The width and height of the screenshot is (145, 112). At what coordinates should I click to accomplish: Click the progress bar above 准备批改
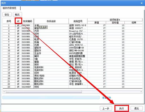click(x=51, y=98)
